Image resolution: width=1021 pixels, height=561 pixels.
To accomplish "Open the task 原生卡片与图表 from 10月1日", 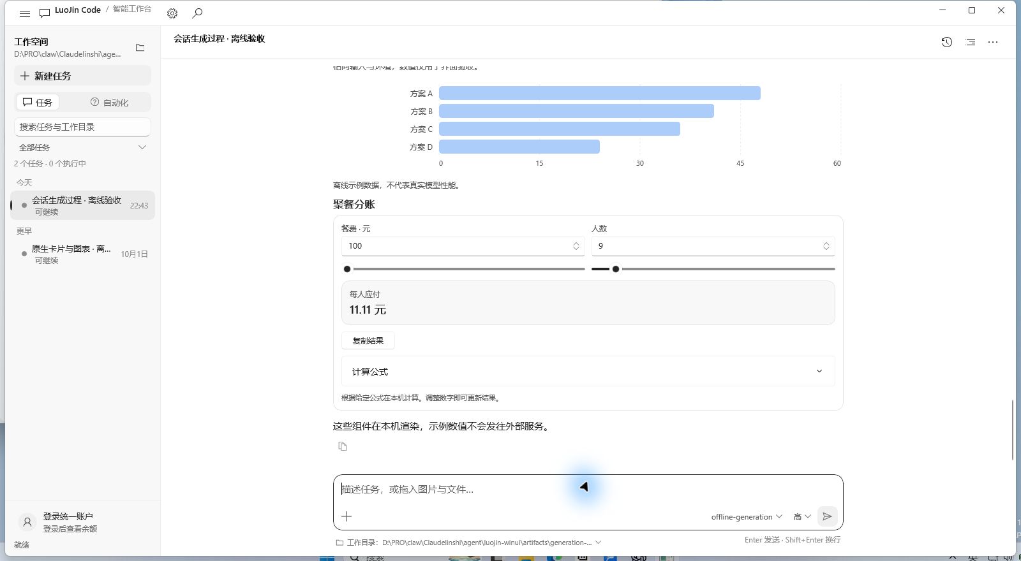I will click(x=82, y=254).
